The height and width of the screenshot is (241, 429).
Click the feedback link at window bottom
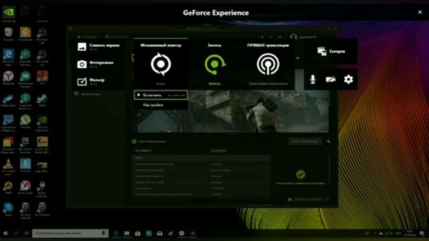pos(307,199)
